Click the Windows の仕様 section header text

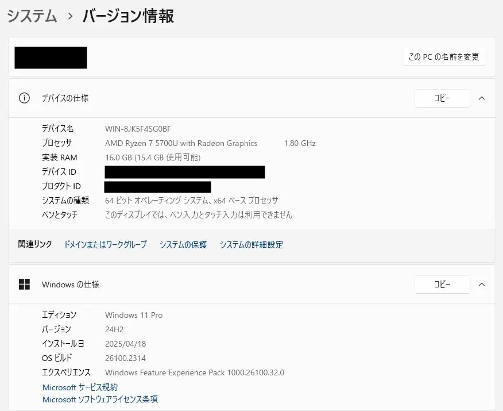pyautogui.click(x=71, y=285)
